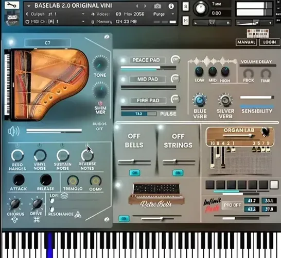Click the PULSE value 73.2 field
The height and width of the screenshot is (258, 281).
tap(138, 114)
